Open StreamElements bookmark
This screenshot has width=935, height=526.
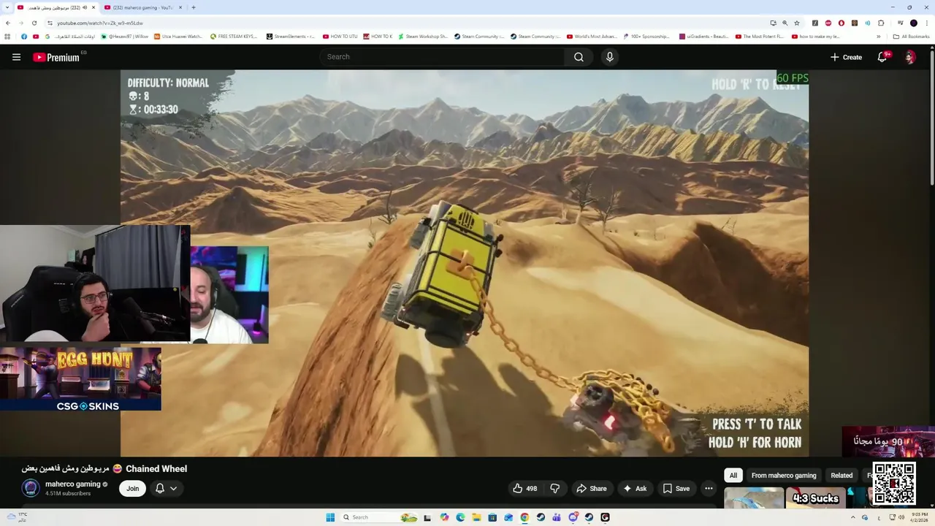291,37
